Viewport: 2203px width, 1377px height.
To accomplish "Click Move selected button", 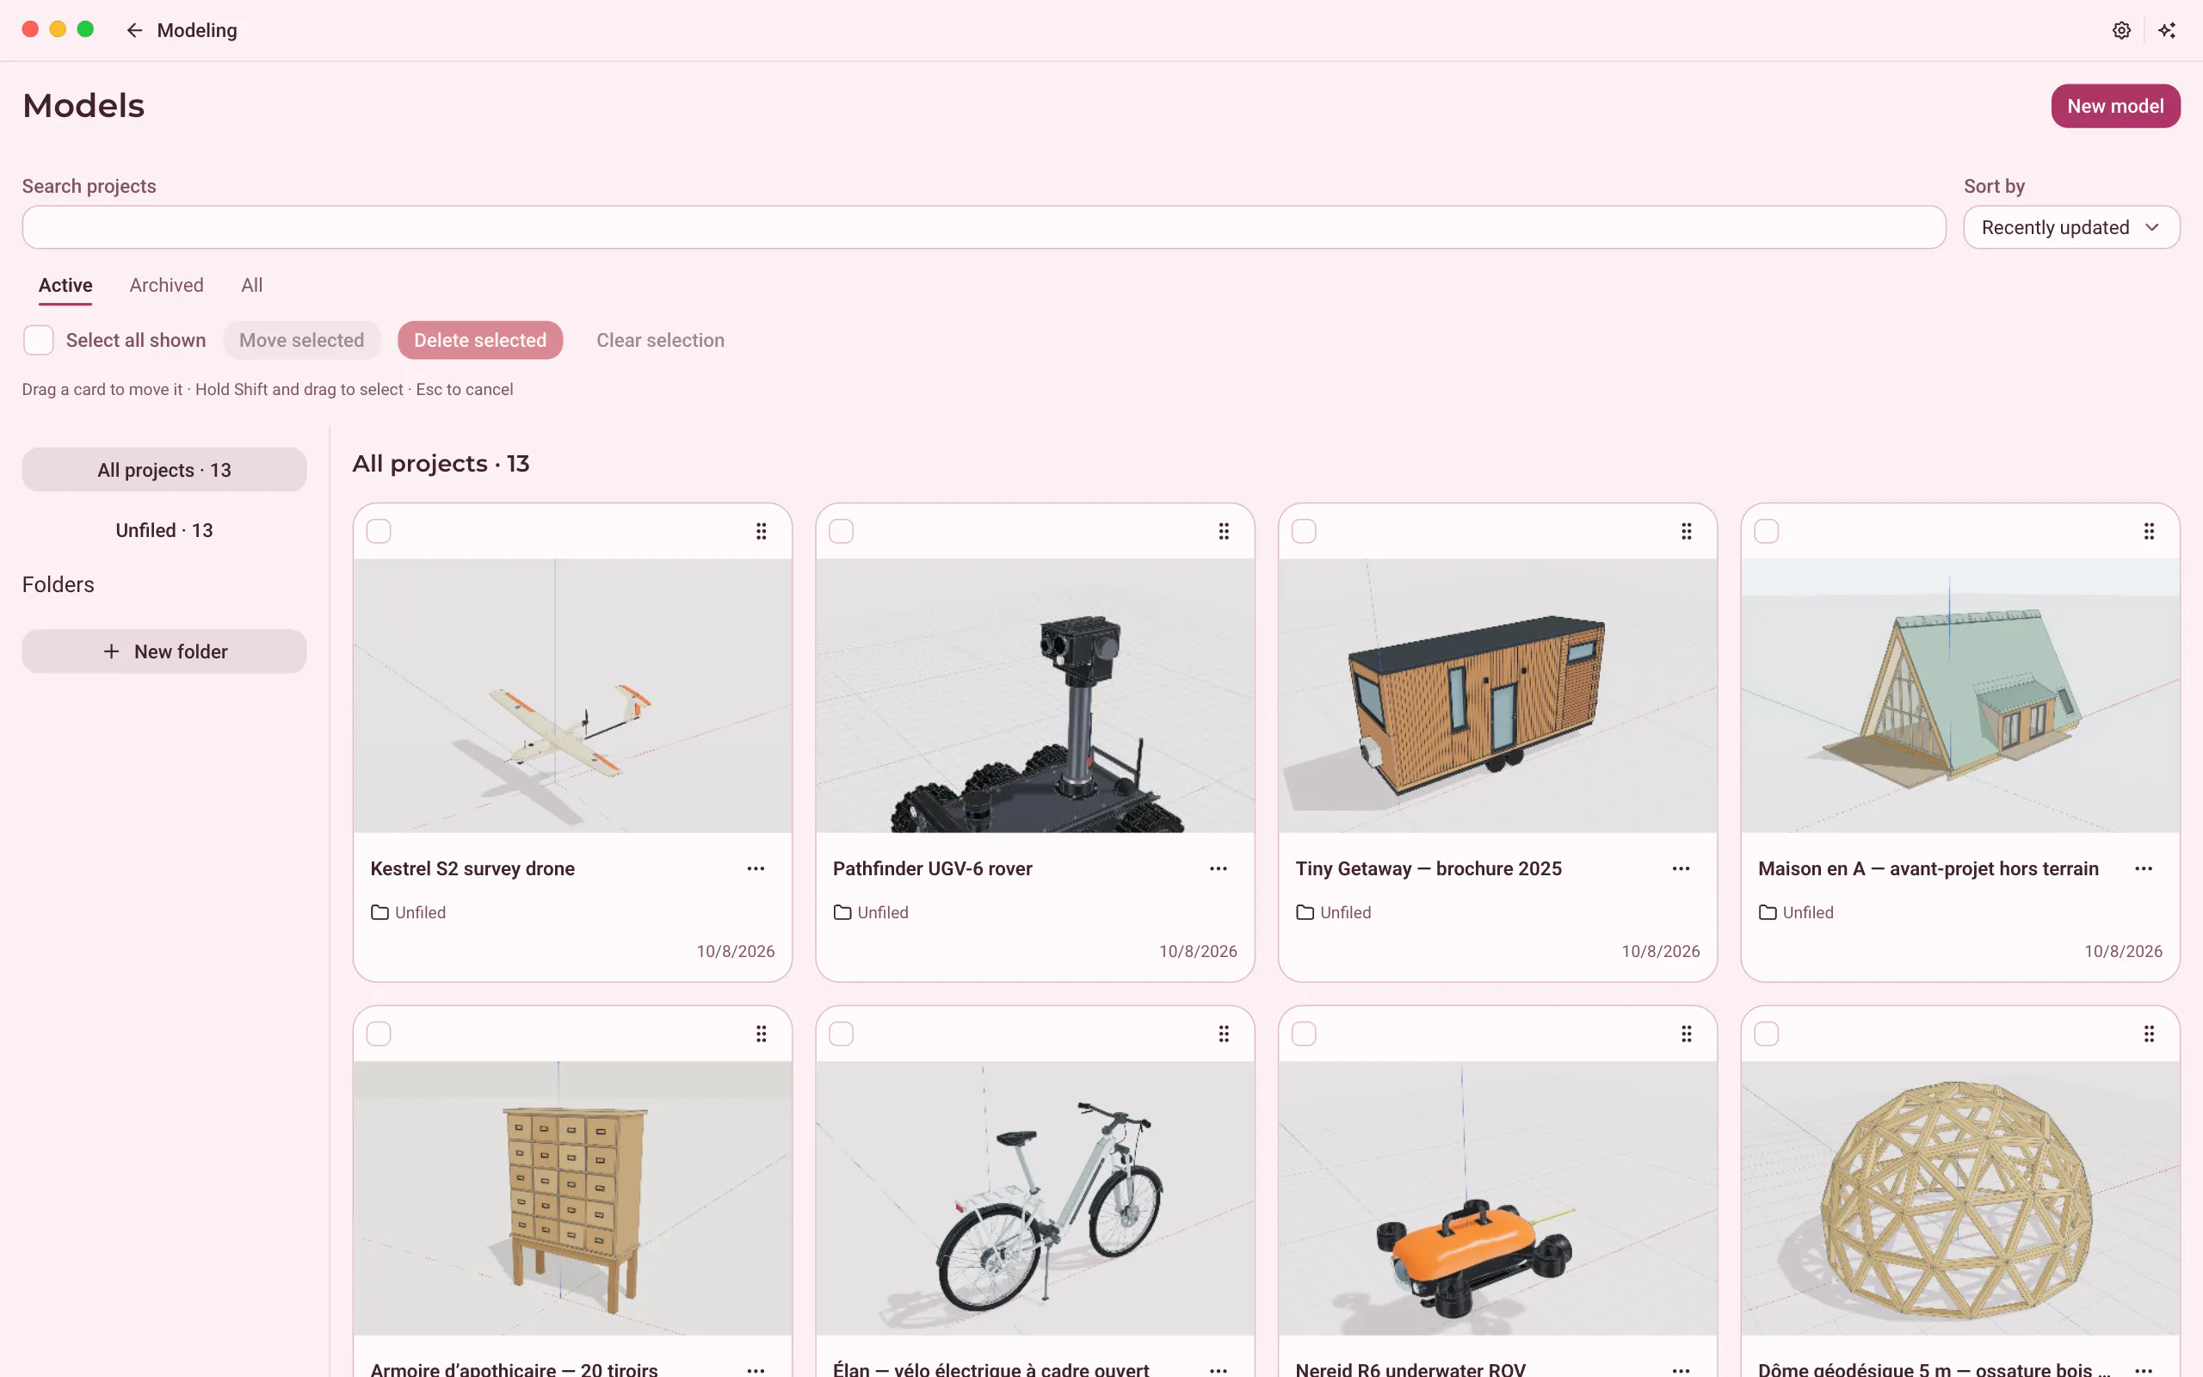I will coord(301,340).
